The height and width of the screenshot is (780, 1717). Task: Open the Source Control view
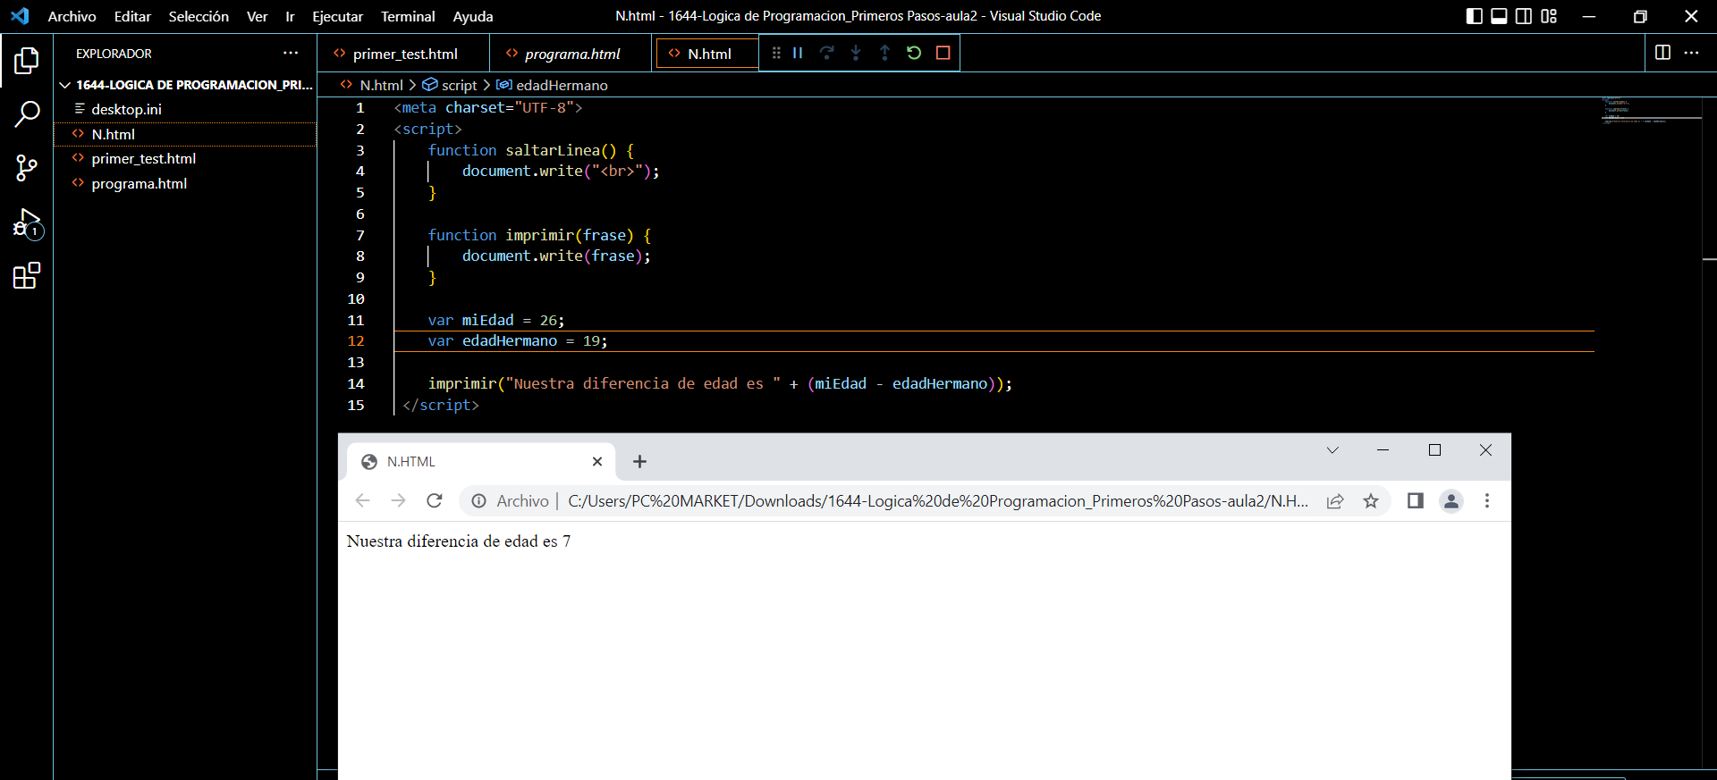pos(27,168)
